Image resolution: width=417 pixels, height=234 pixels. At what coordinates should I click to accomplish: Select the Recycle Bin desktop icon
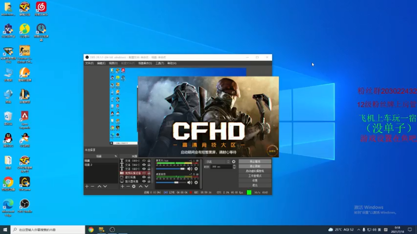[x=8, y=119]
